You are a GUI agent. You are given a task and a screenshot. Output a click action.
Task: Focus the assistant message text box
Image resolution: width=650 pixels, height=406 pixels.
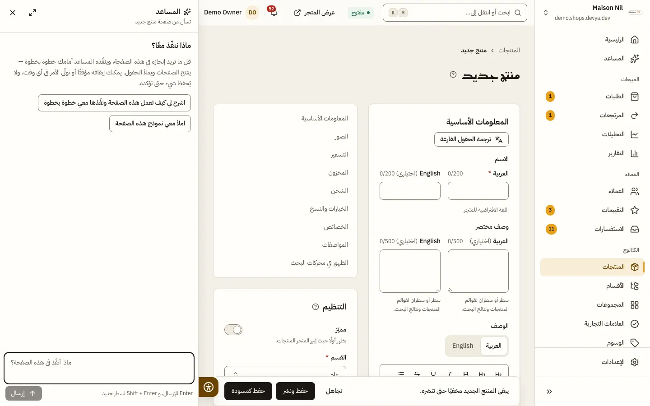99,368
